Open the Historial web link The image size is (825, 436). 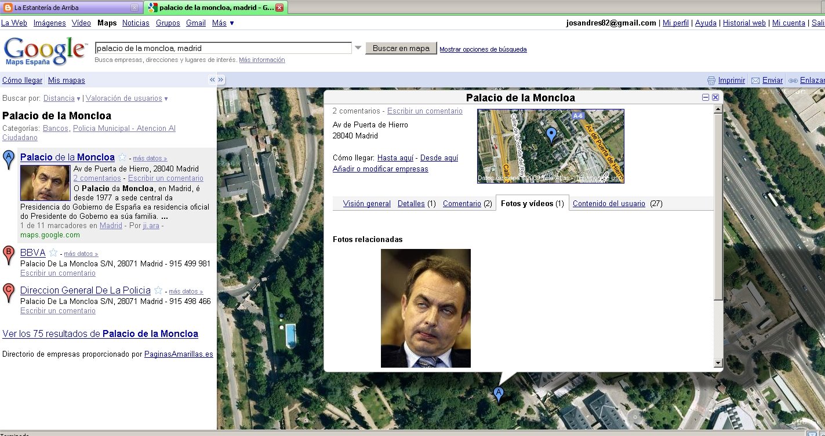744,23
